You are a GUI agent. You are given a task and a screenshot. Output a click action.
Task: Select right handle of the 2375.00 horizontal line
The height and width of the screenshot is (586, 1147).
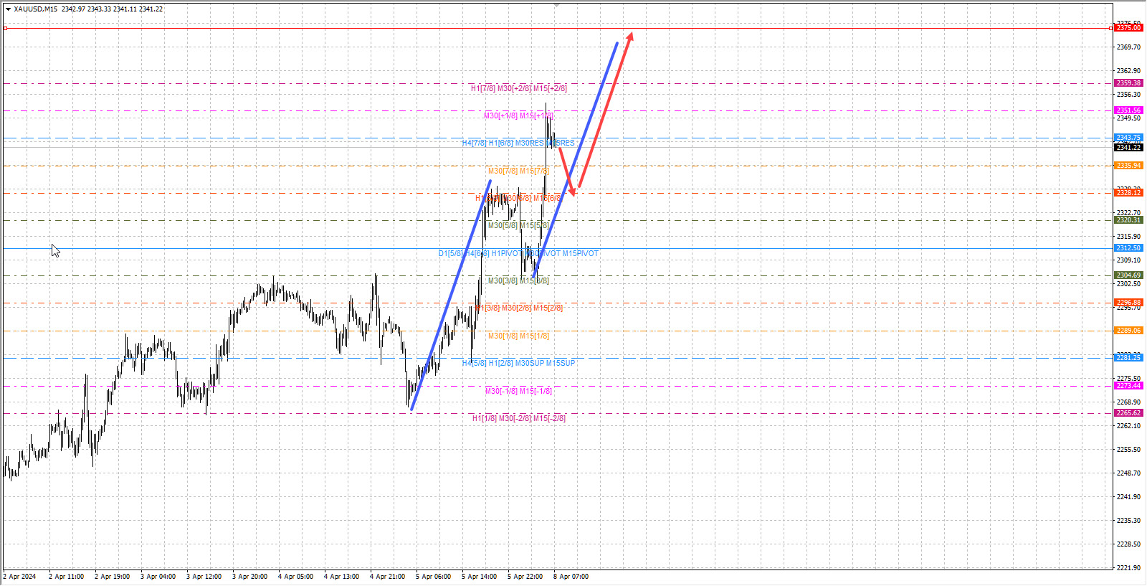(1111, 29)
